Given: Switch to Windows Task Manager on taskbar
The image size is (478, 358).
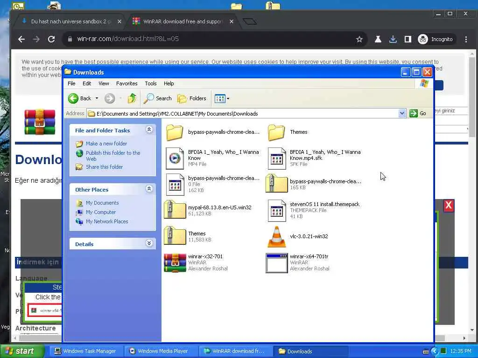Looking at the screenshot, I should (86, 351).
